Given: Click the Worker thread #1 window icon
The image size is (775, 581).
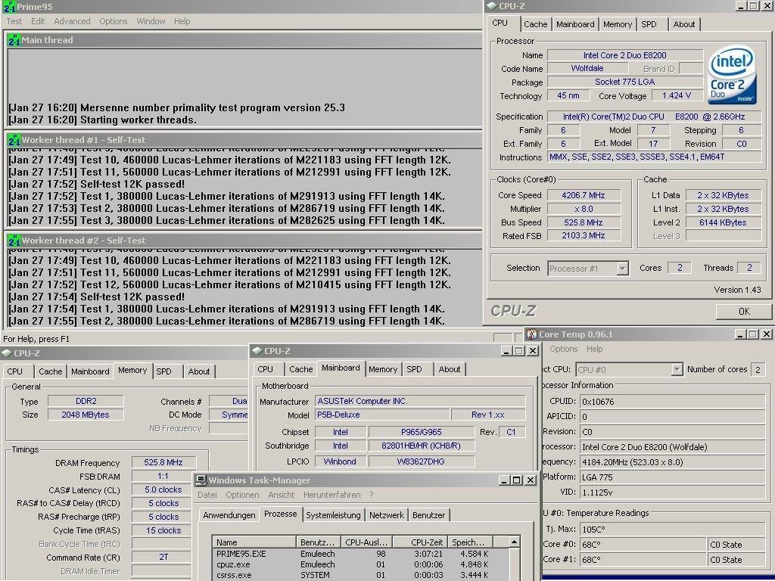Looking at the screenshot, I should pyautogui.click(x=14, y=140).
